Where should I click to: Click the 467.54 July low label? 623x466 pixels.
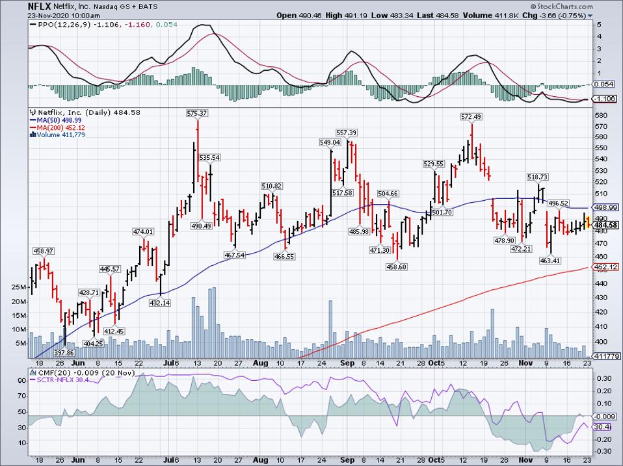tap(234, 255)
